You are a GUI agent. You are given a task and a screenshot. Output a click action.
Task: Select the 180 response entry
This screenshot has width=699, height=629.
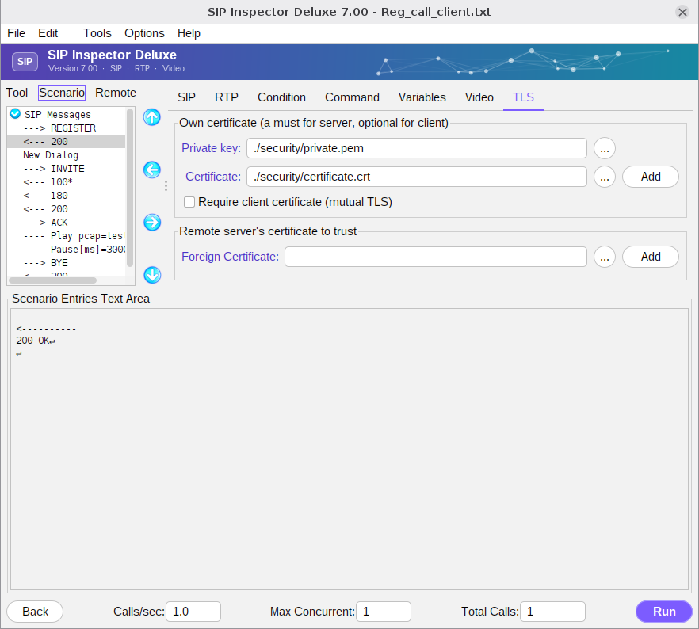[67, 196]
